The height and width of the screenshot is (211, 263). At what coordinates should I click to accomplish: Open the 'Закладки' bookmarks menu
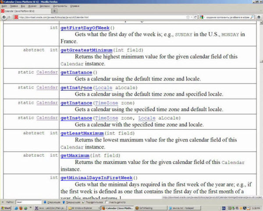(x=44, y=6)
